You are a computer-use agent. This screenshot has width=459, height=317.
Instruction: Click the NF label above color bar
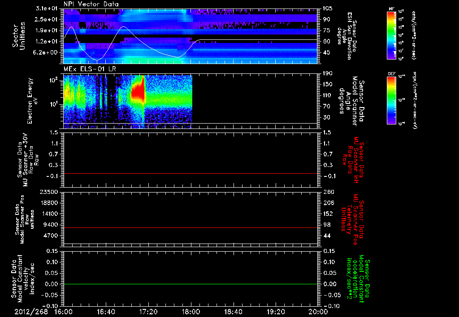(391, 9)
